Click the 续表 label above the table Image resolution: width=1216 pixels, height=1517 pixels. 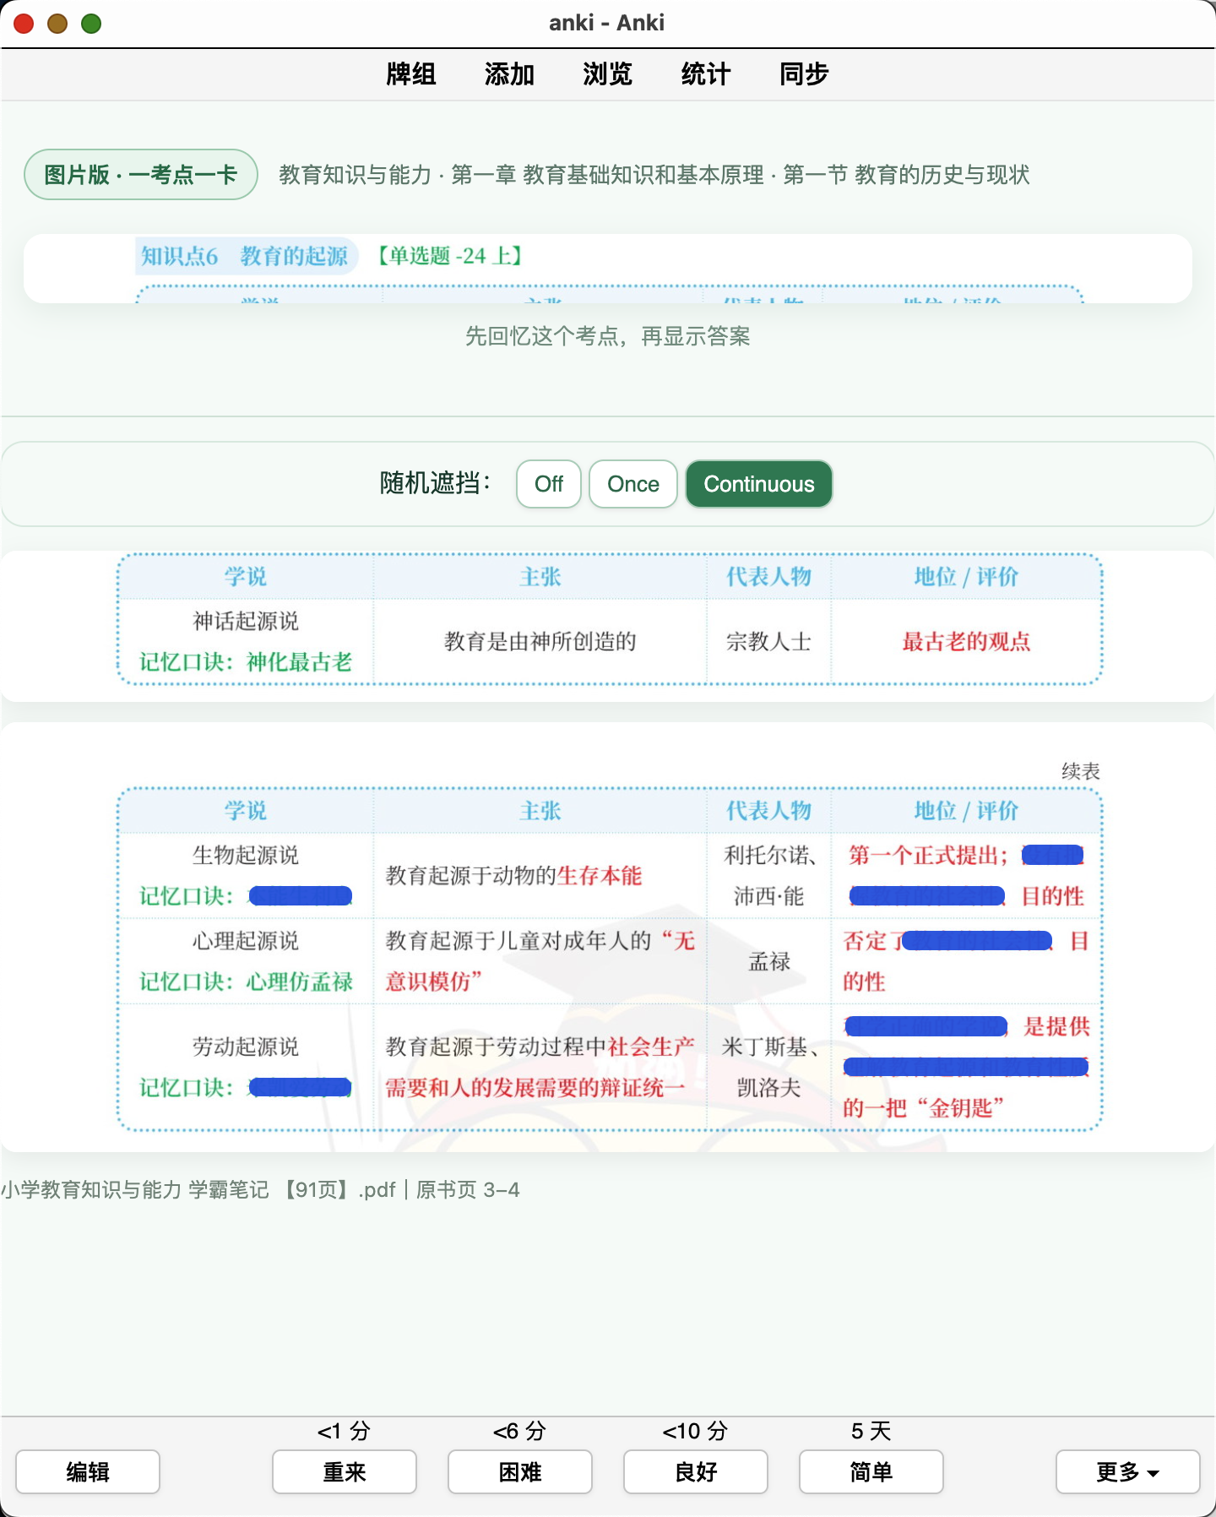[1081, 771]
